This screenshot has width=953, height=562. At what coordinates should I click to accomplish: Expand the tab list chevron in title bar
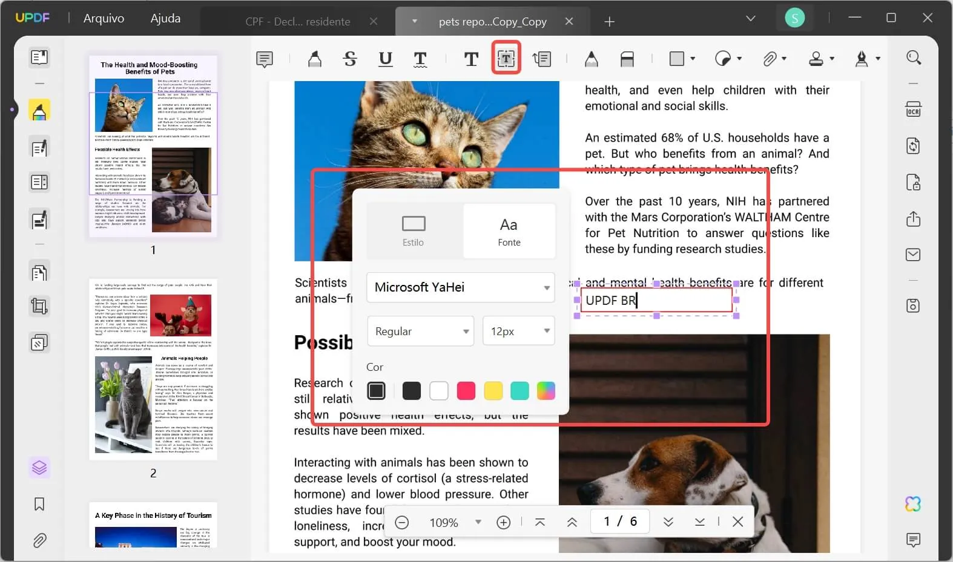(751, 19)
